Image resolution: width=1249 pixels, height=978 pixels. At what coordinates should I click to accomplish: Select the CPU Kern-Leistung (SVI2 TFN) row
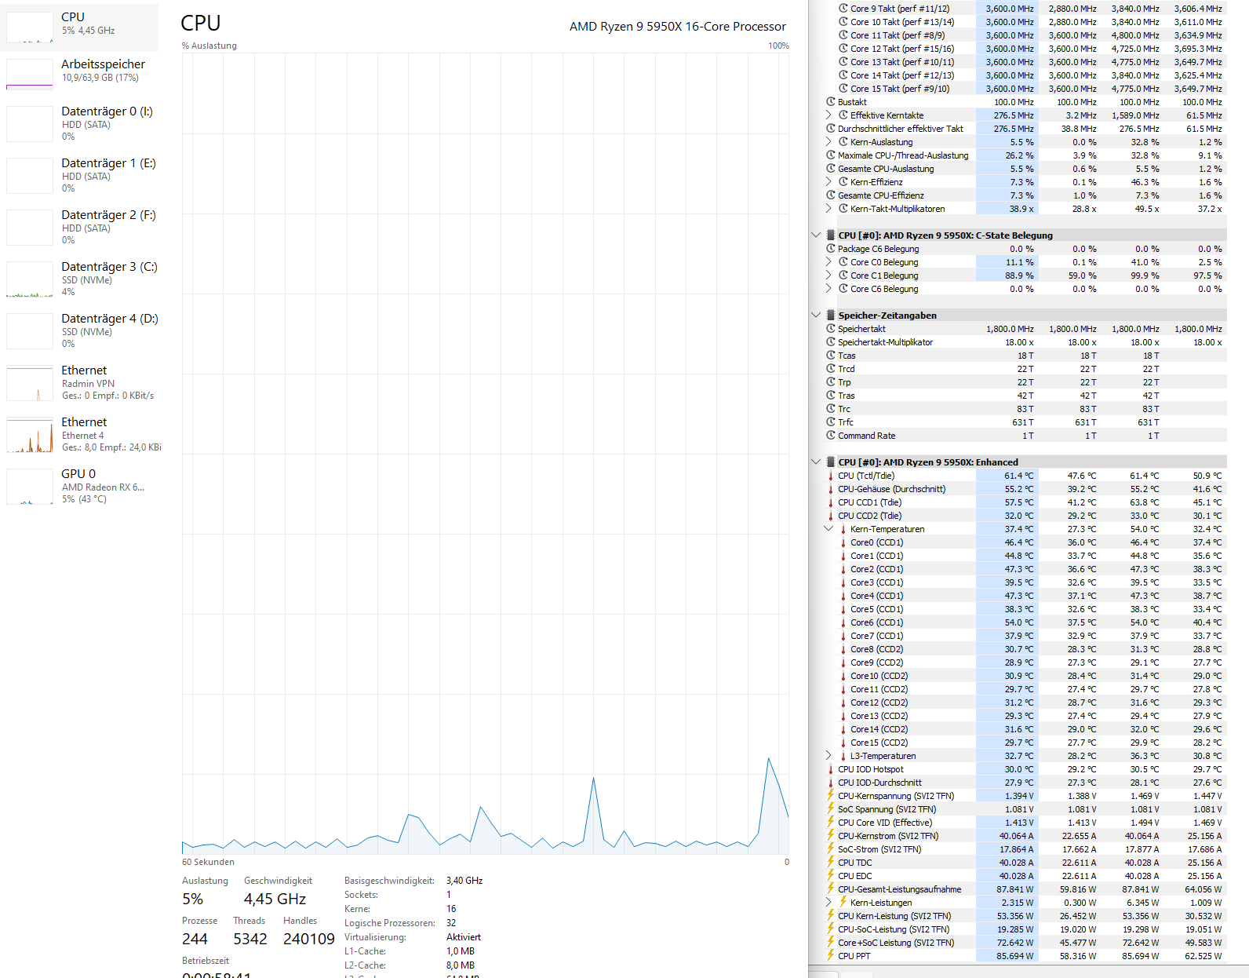pos(1025,916)
